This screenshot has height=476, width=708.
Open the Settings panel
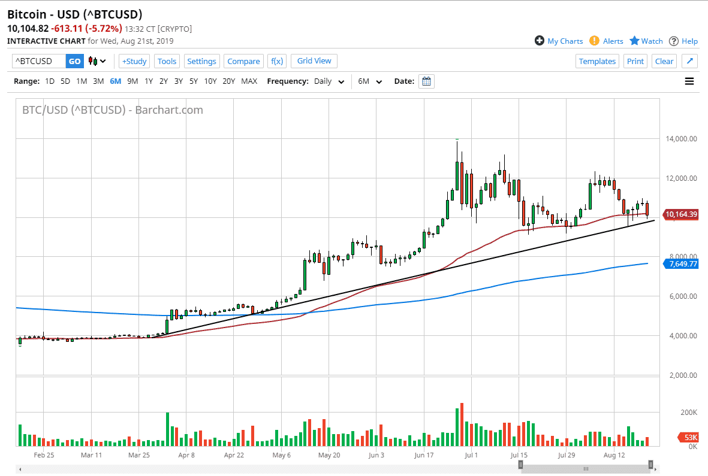coord(201,61)
